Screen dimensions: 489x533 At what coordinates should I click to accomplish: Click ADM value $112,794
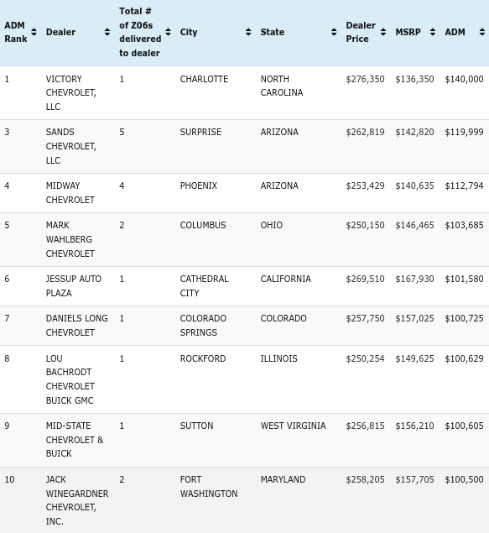coord(464,186)
